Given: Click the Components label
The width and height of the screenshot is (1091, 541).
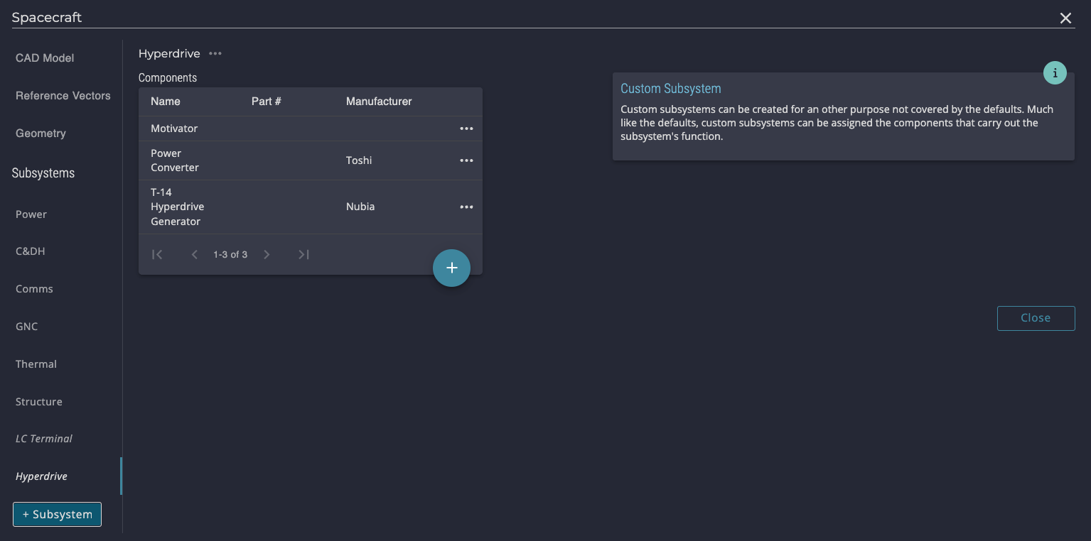Looking at the screenshot, I should tap(168, 78).
